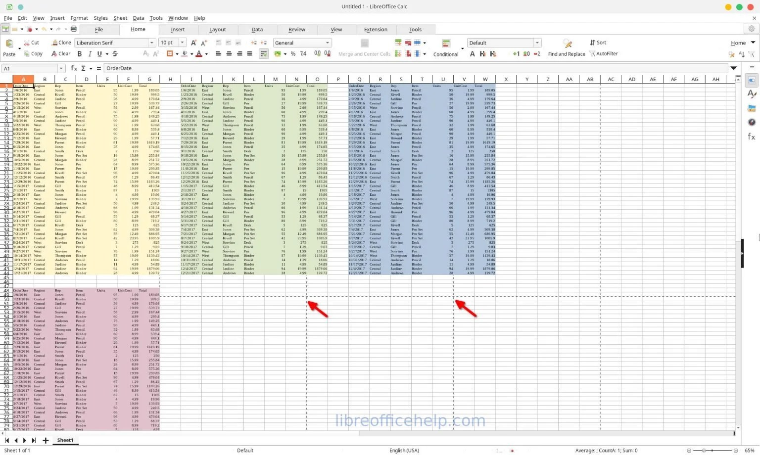Toggle bold formatting
The height and width of the screenshot is (455, 760).
tap(80, 53)
